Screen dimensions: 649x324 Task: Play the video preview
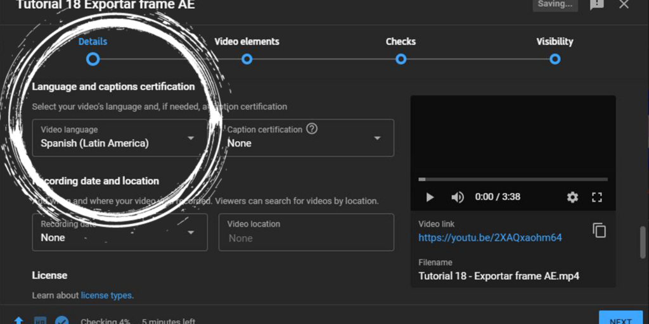[430, 197]
